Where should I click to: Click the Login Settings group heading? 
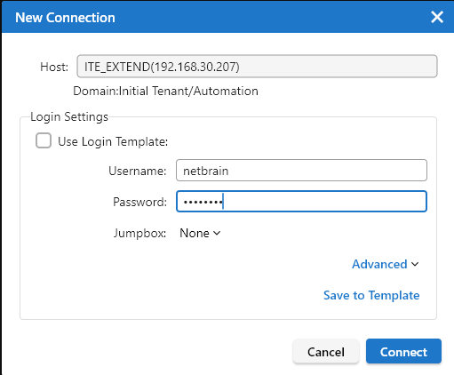coord(69,116)
